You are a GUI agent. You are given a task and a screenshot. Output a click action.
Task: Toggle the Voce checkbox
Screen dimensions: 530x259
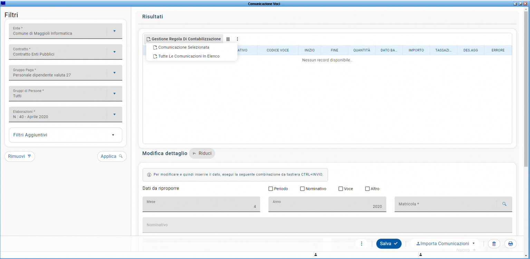pyautogui.click(x=341, y=189)
